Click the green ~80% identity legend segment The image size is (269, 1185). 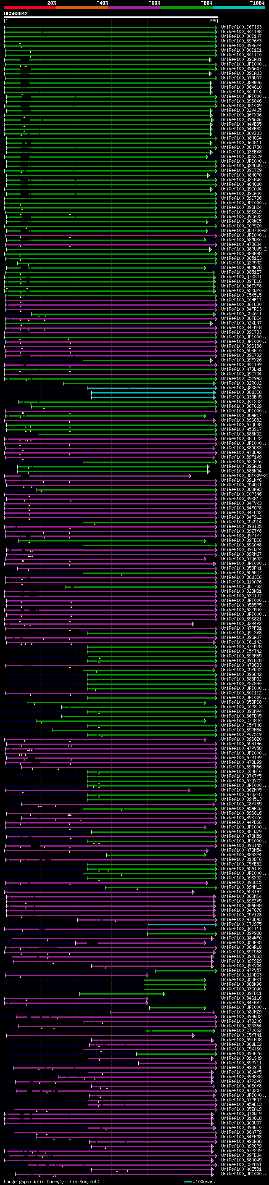point(187,8)
